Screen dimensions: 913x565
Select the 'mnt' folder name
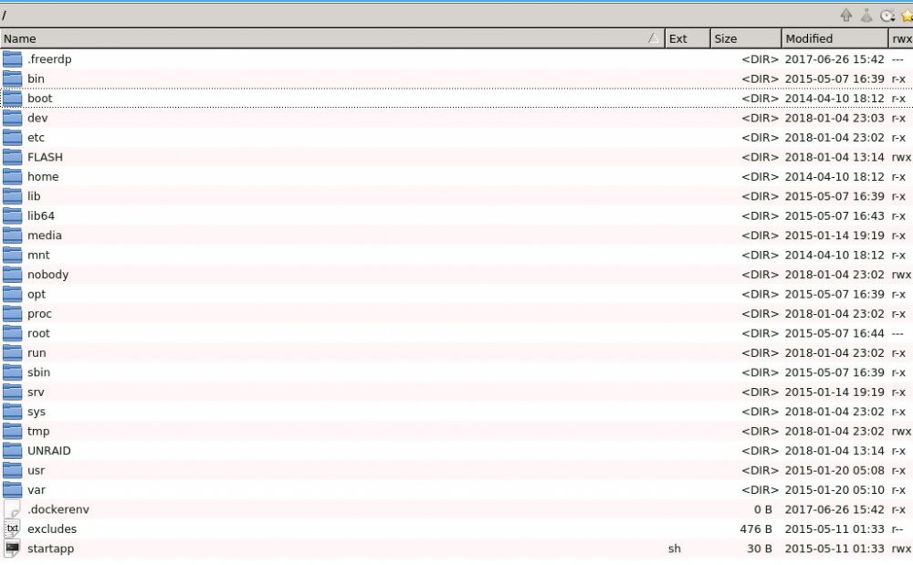(38, 255)
